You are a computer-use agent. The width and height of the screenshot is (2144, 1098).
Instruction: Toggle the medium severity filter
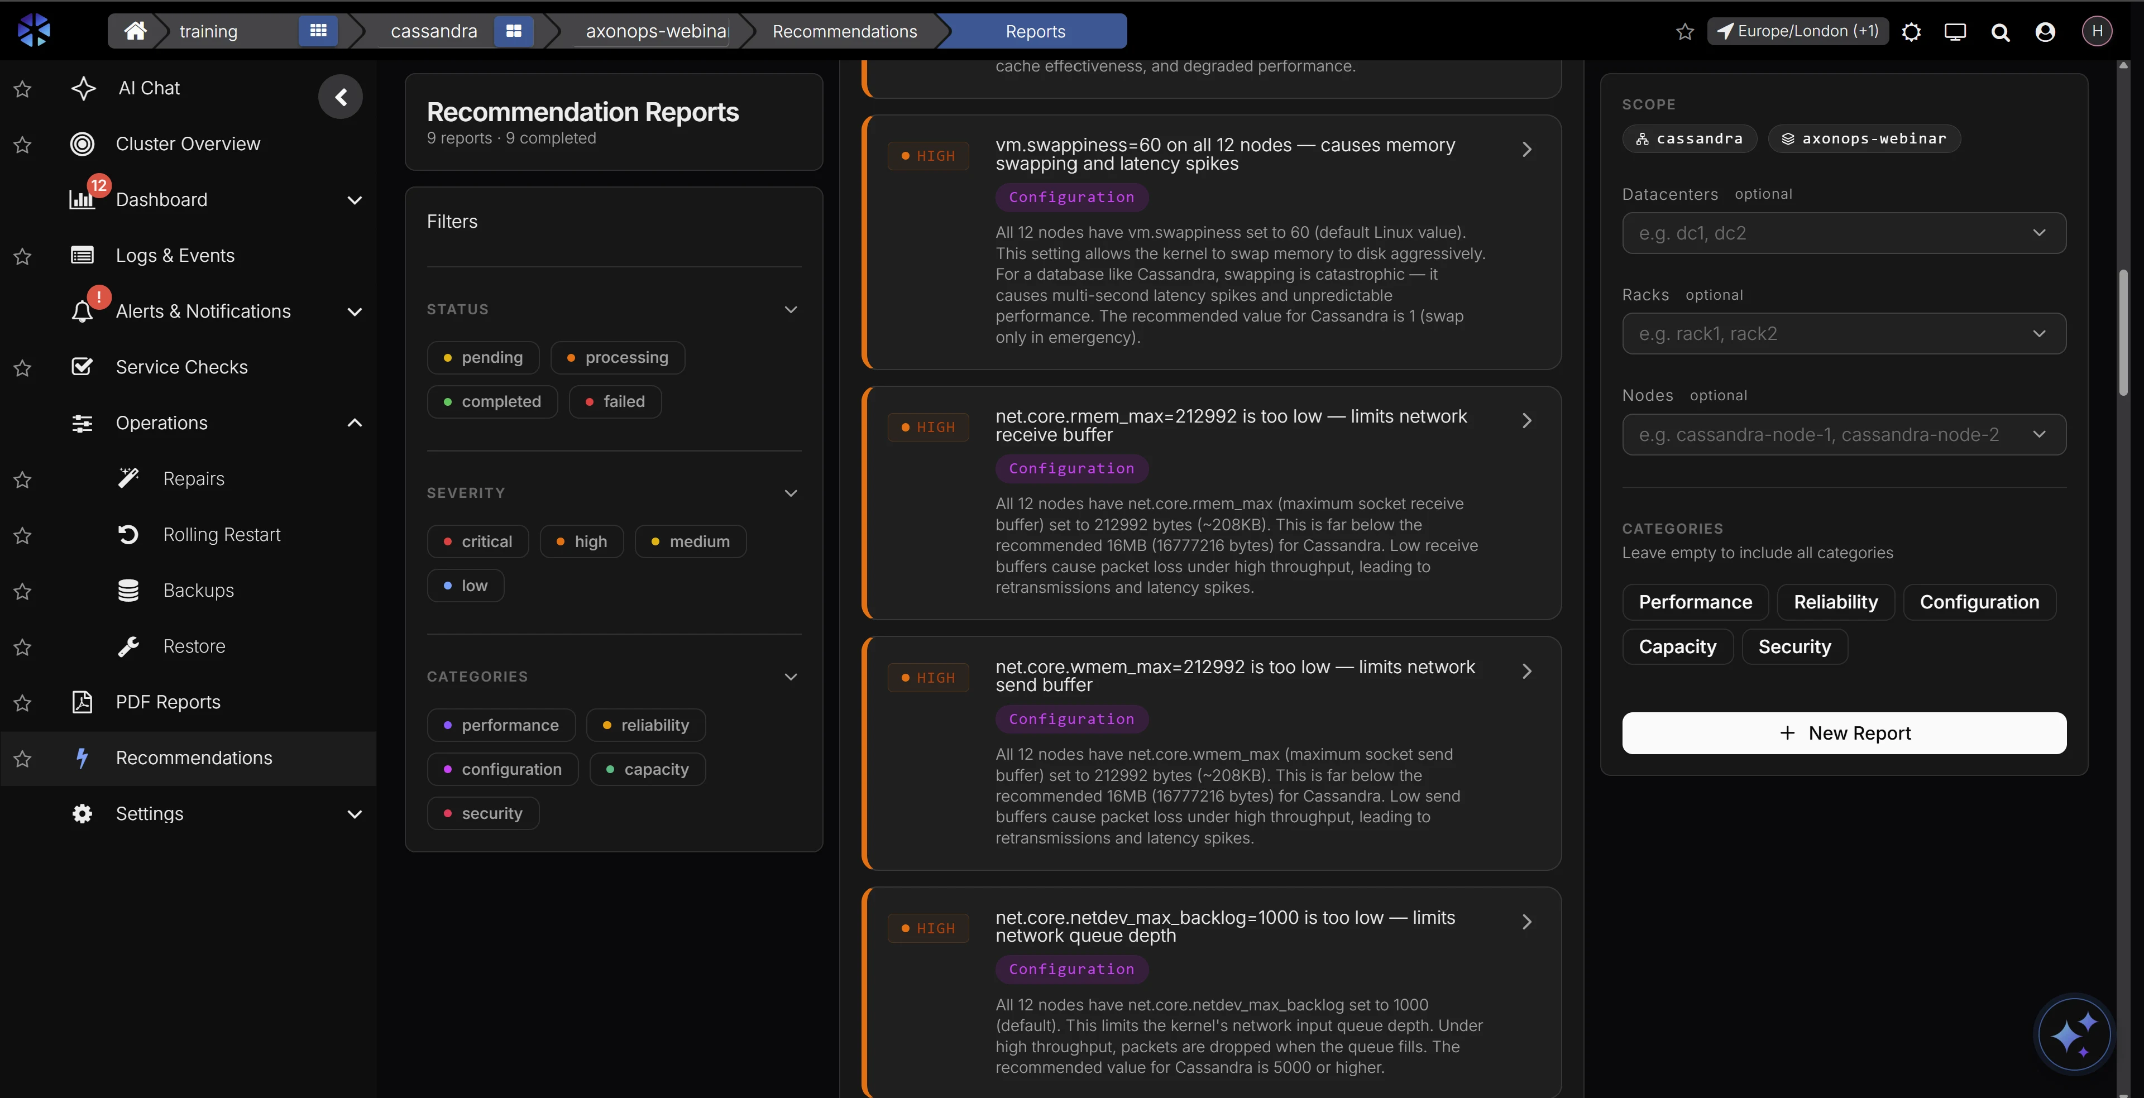click(x=691, y=541)
